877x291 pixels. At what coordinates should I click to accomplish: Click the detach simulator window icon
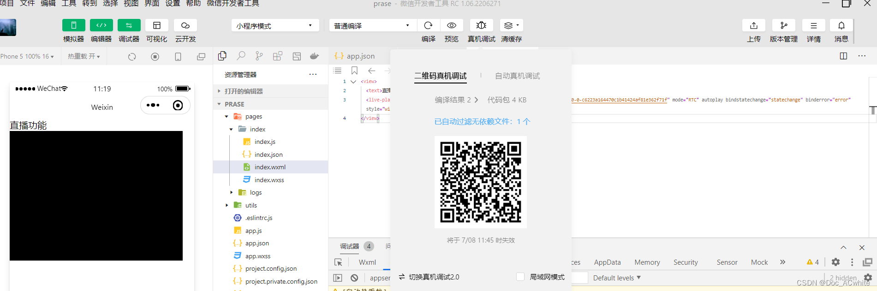point(201,57)
